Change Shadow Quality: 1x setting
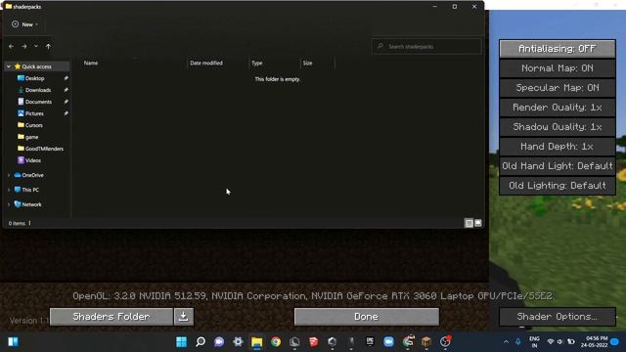 [x=558, y=127]
